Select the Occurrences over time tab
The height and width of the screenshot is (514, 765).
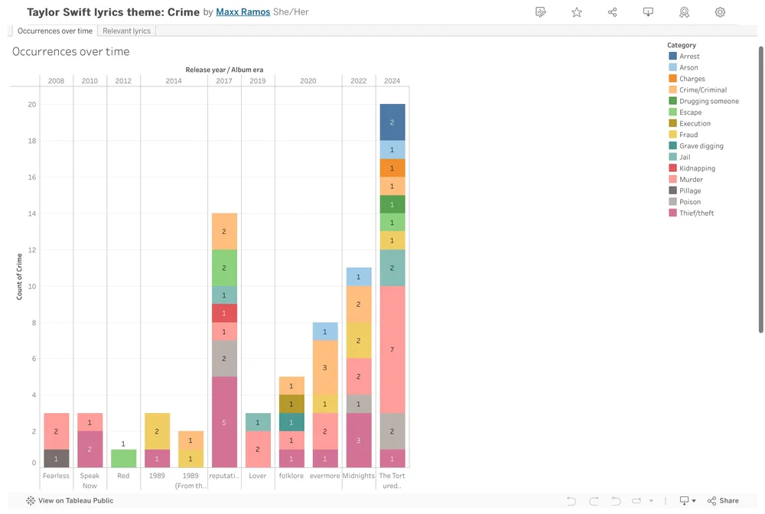[x=54, y=31]
